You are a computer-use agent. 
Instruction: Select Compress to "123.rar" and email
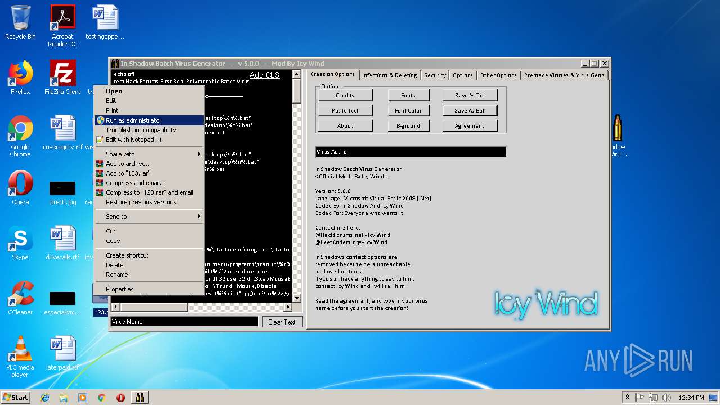click(x=149, y=192)
